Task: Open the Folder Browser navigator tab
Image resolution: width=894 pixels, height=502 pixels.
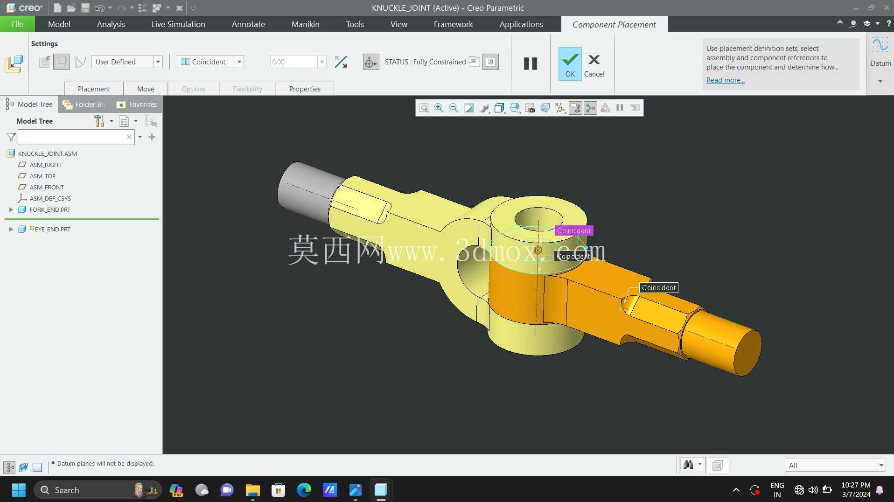Action: click(x=85, y=105)
